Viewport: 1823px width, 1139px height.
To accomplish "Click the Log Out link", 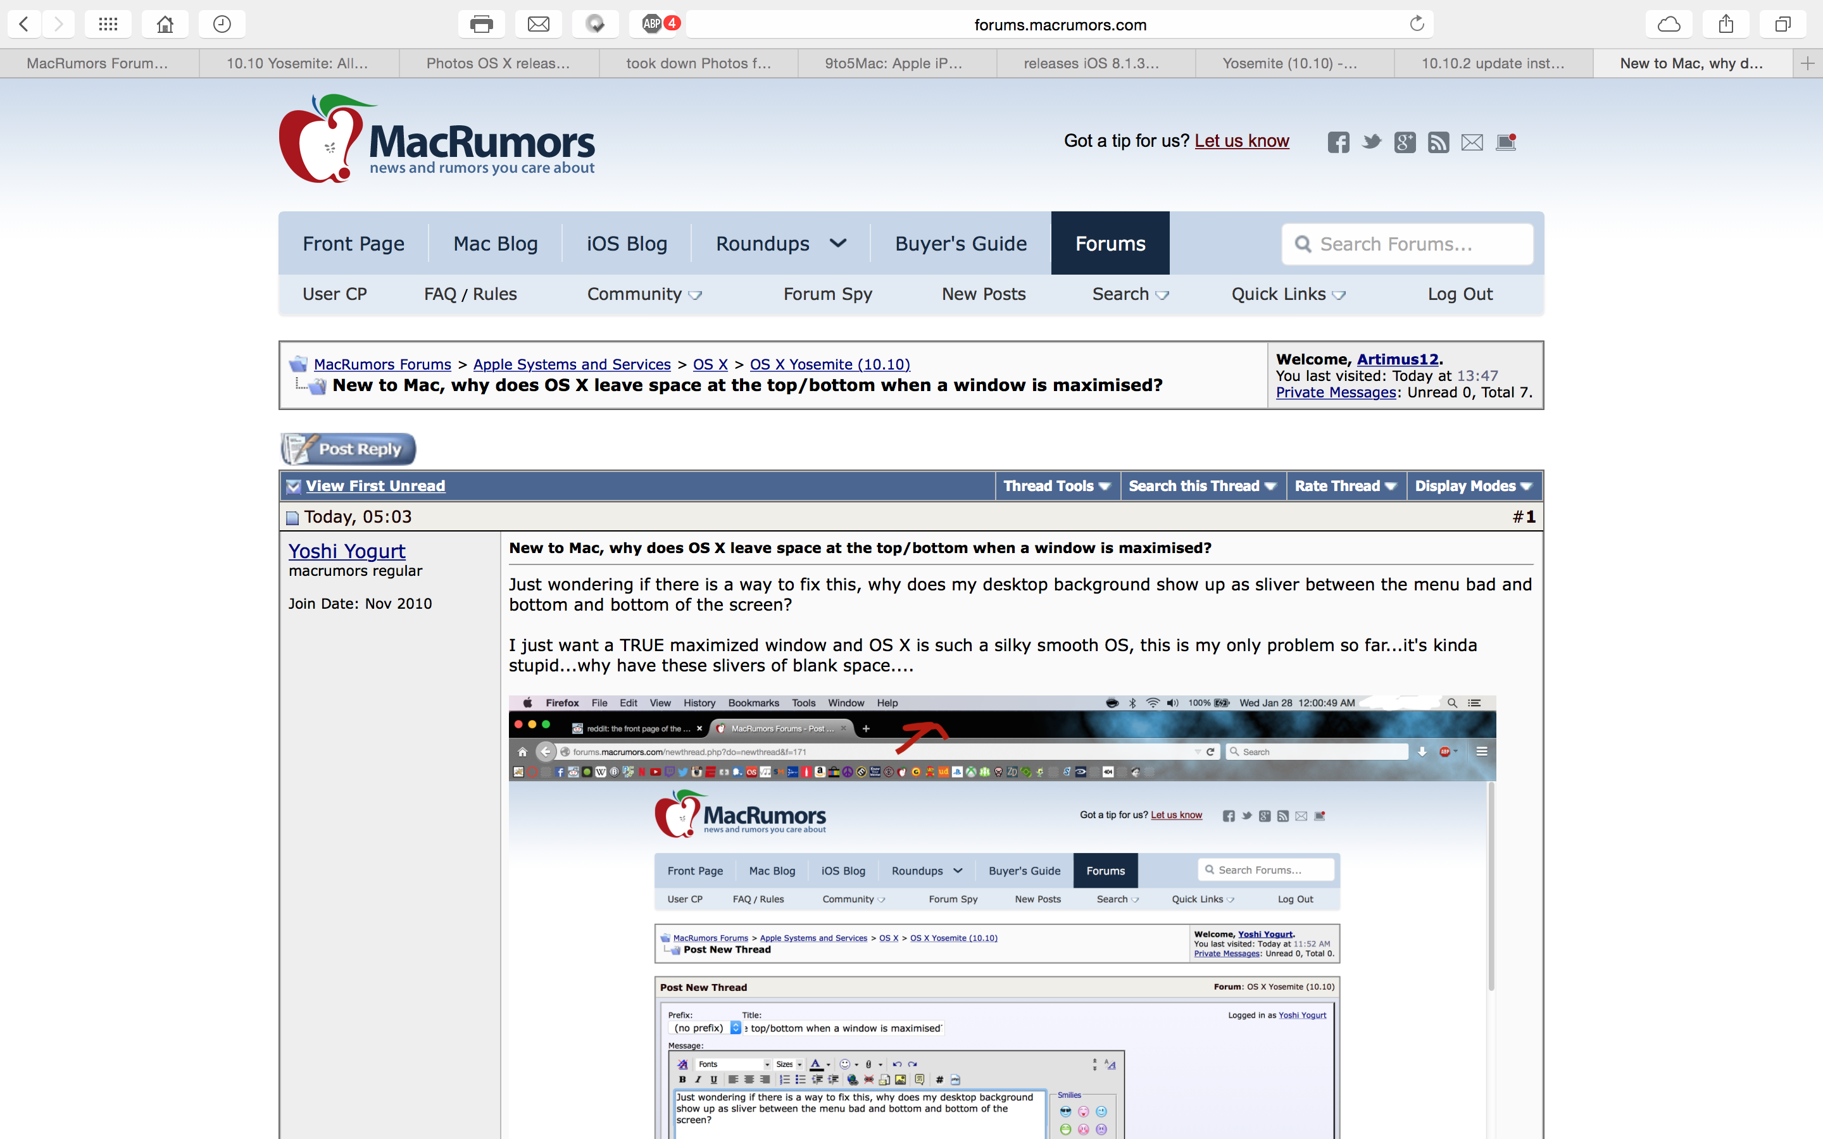I will point(1460,294).
